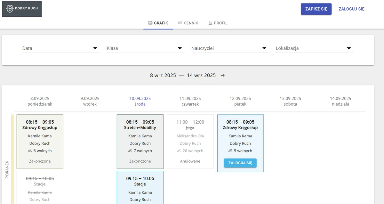384x204 pixels.
Task: Select the "9.09.2025 wtorek" column header
Action: point(90,101)
